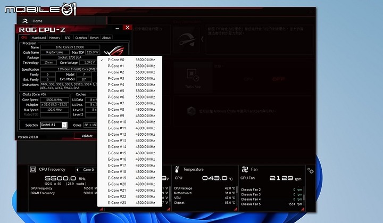Screen dimensions: 383x223
Task: Switch to the Mainboard tab in CPU-Z
Action: click(39, 38)
